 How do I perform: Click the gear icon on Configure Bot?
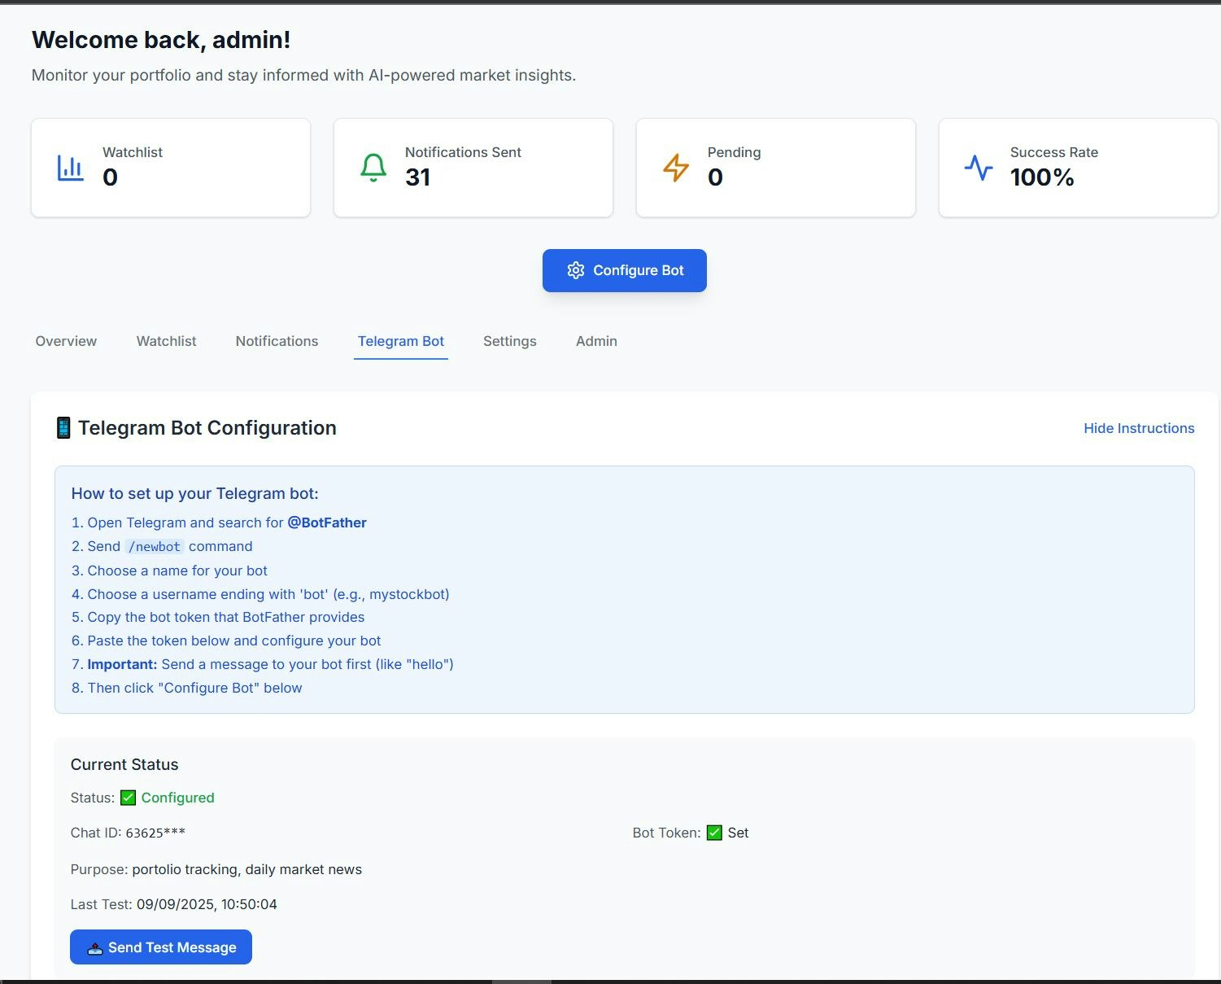tap(576, 270)
